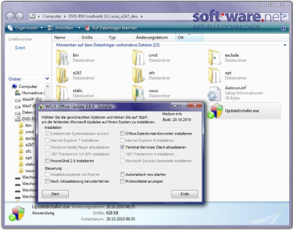Image resolution: width=293 pixels, height=230 pixels.
Task: Open the ofc folder icon in file list
Action: click(138, 75)
